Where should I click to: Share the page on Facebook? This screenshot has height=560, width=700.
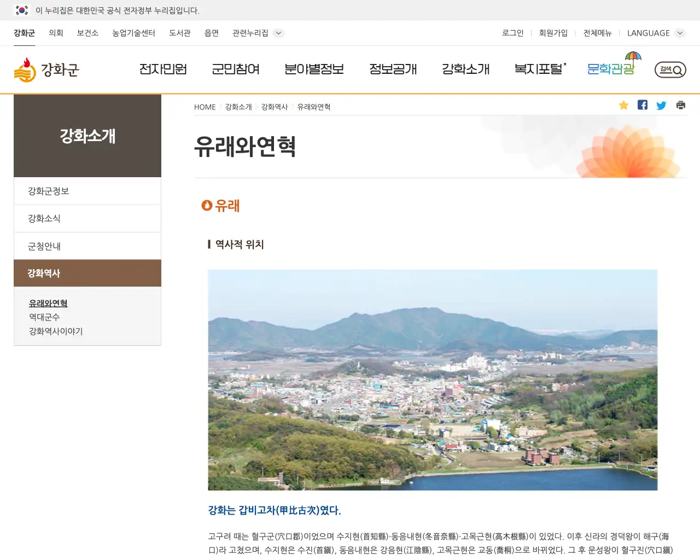[x=643, y=105]
